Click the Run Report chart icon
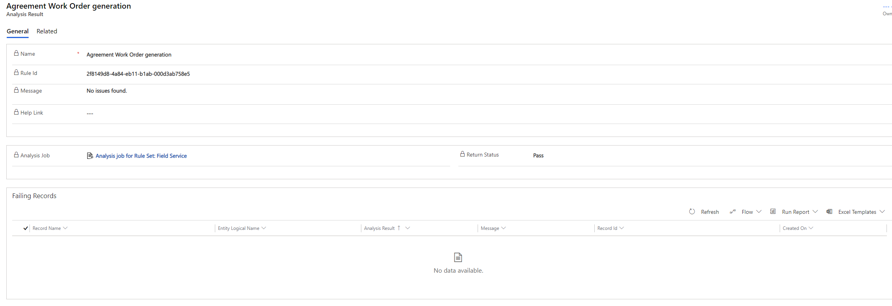The width and height of the screenshot is (892, 306). coord(773,211)
